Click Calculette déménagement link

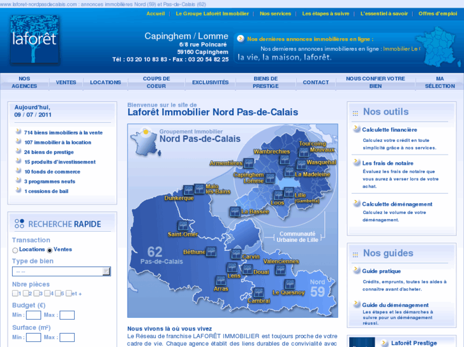coord(397,204)
